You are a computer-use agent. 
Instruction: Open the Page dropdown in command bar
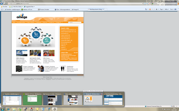pyautogui.click(x=161, y=9)
